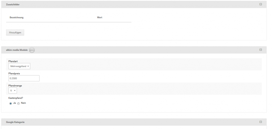Click the Kastenpfand? question label

(x=16, y=98)
